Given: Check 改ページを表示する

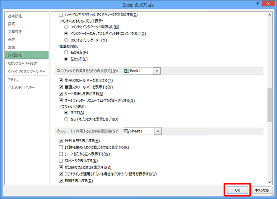Looking at the screenshot, I should pyautogui.click(x=61, y=161).
